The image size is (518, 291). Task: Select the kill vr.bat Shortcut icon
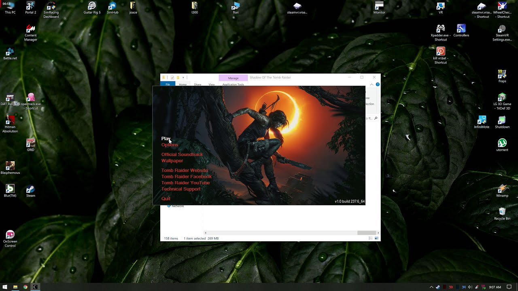click(441, 56)
